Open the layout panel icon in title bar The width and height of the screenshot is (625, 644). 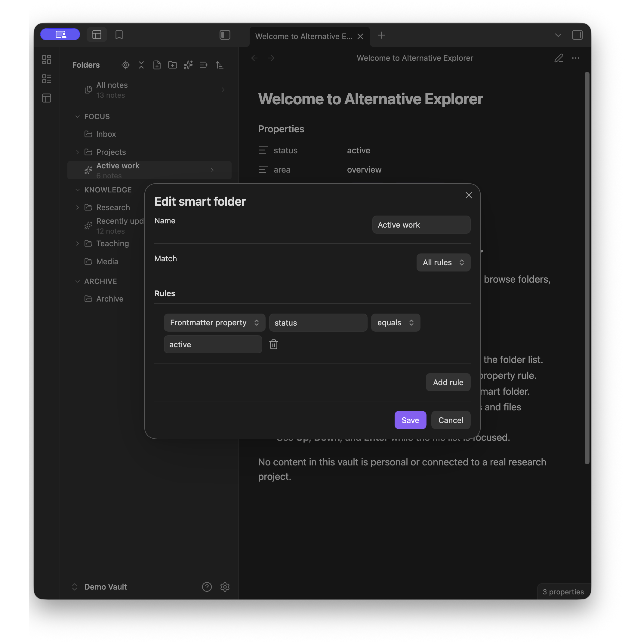coord(97,35)
